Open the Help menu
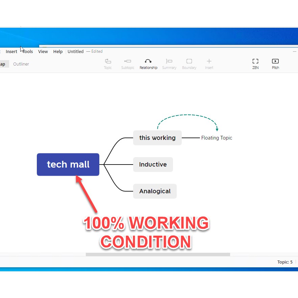Viewport: 298px width, 298px height. tap(58, 52)
